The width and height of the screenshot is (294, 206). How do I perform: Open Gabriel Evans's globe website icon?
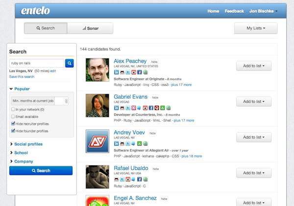click(x=169, y=108)
